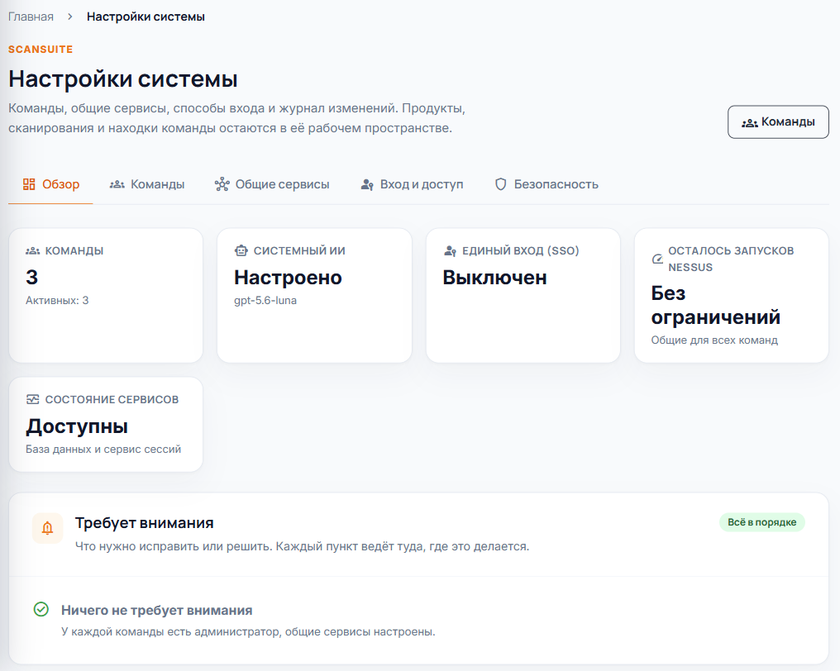Click the Nessus launches gauge icon

[657, 259]
